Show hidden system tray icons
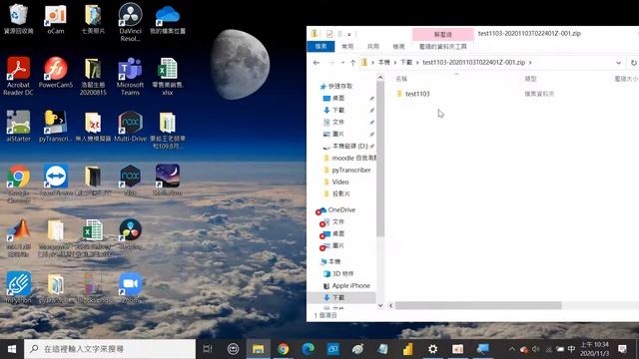The height and width of the screenshot is (359, 639). coord(511,349)
